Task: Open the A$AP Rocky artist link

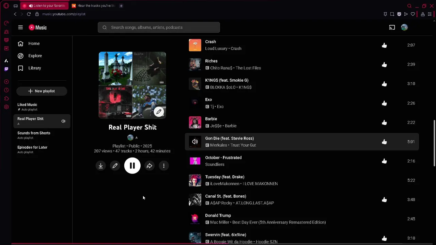Action: click(221, 203)
